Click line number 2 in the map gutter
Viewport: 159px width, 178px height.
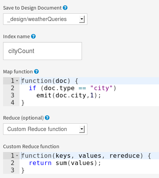pos(12,88)
